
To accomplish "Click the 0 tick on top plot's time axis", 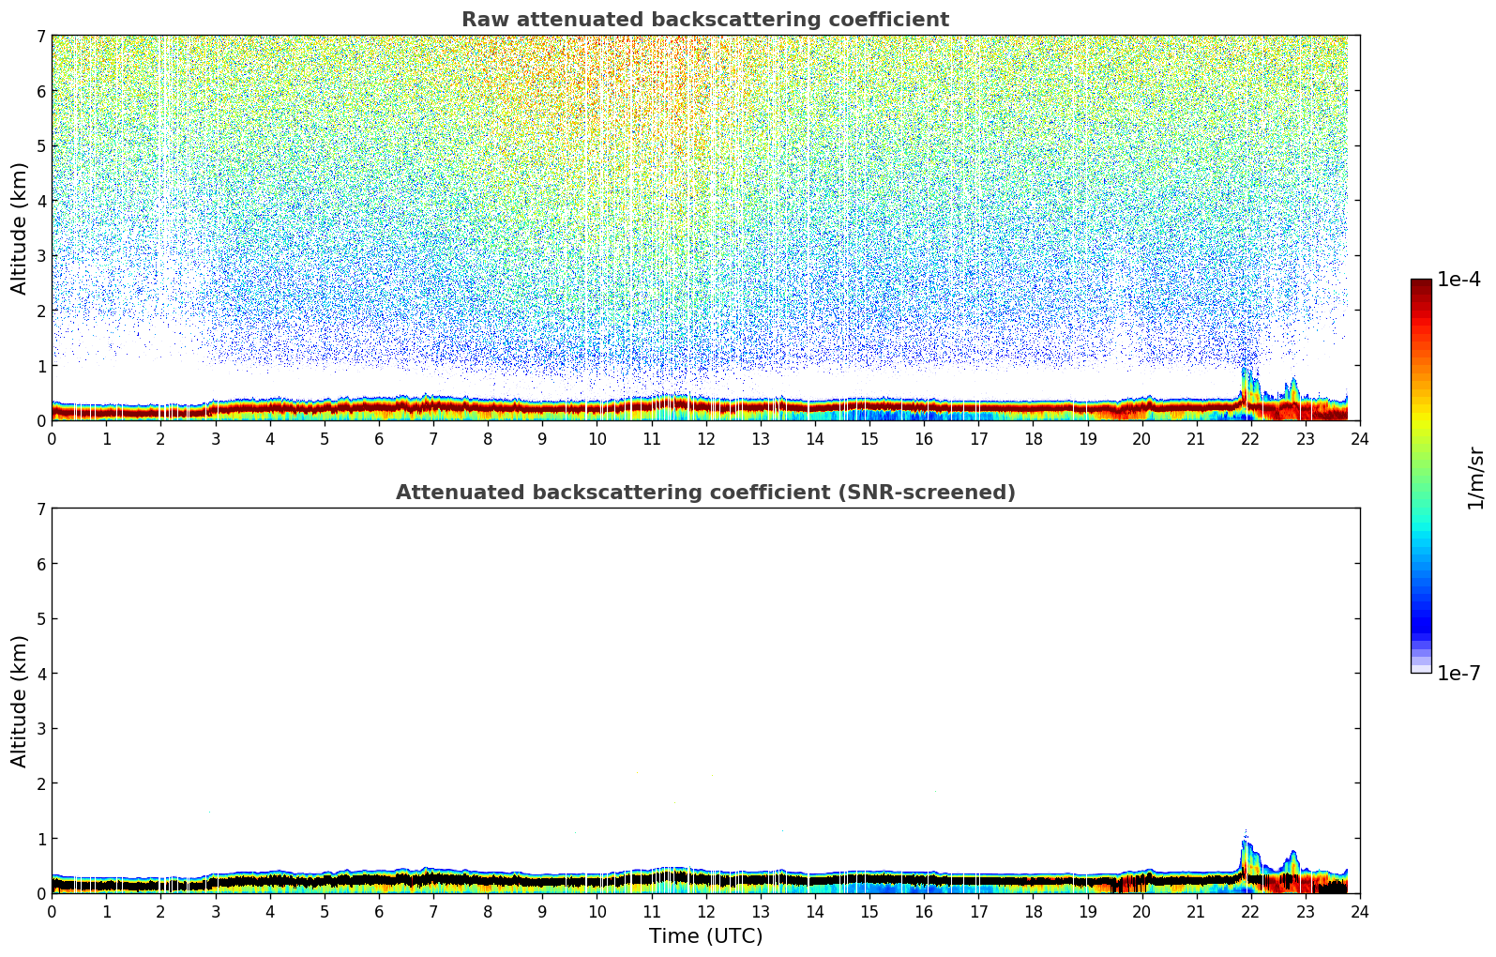I will (x=52, y=438).
